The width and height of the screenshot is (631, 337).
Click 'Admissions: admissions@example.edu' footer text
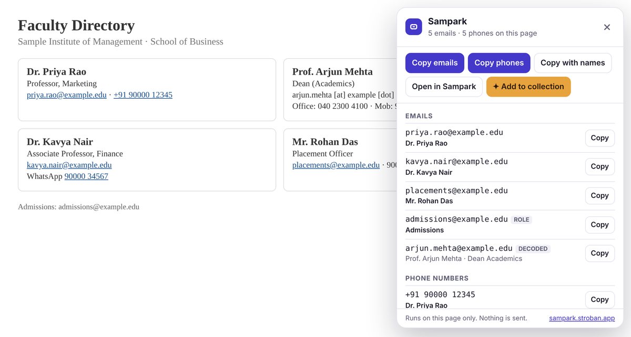pos(79,207)
